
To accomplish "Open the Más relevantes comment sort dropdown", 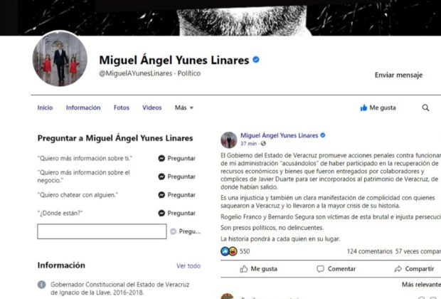I will pyautogui.click(x=421, y=285).
